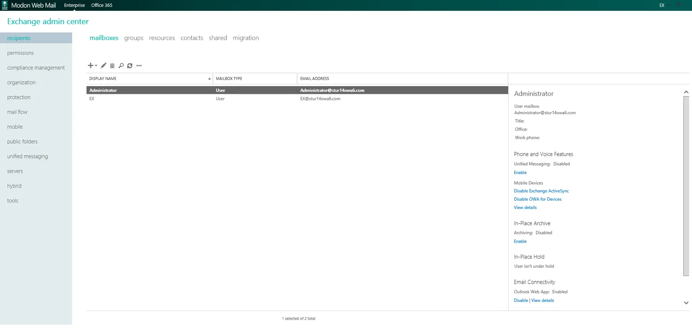
Task: Click the details pane vertical scrollbar thumb
Action: point(686,186)
